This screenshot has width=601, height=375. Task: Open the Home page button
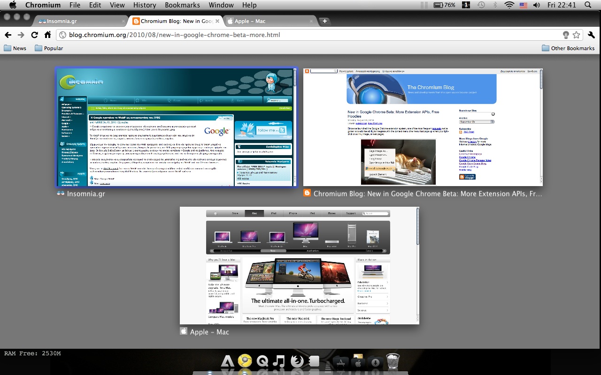(x=47, y=35)
